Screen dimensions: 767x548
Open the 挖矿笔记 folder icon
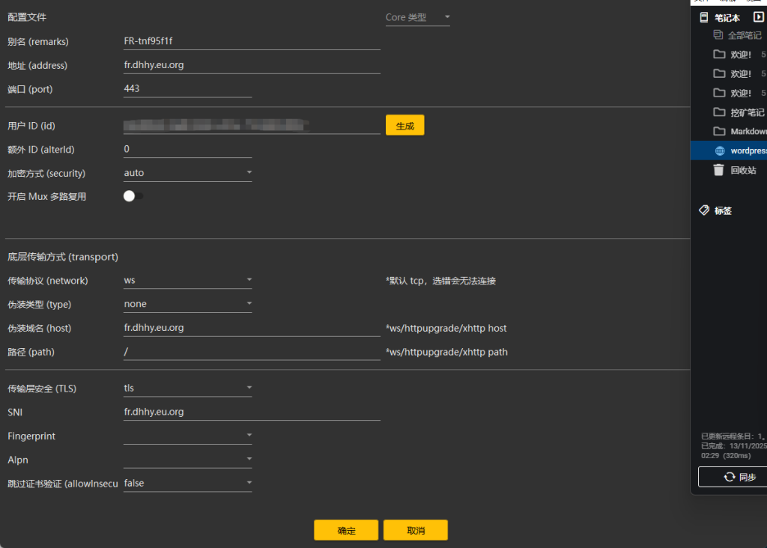point(719,112)
